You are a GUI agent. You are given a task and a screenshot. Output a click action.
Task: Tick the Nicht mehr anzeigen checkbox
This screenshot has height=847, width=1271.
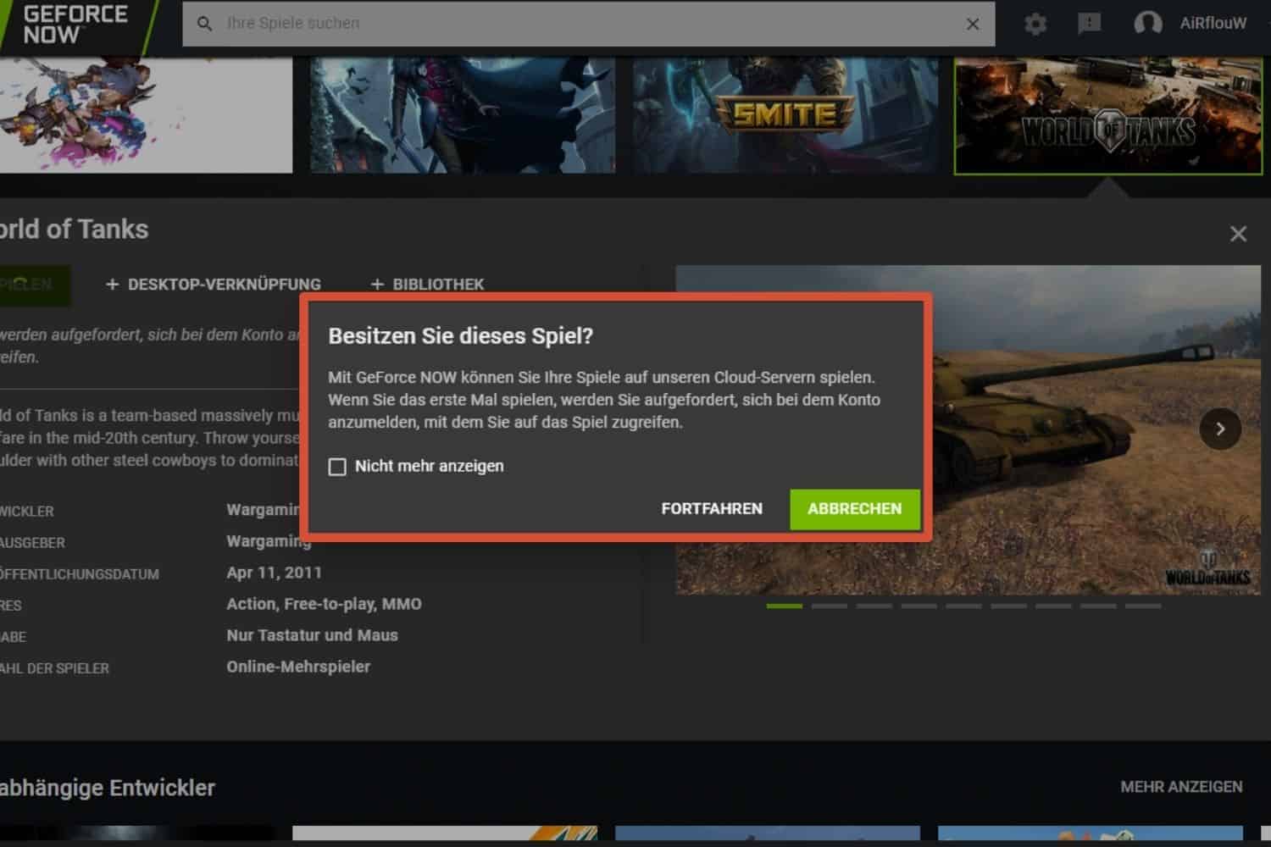[x=337, y=467]
